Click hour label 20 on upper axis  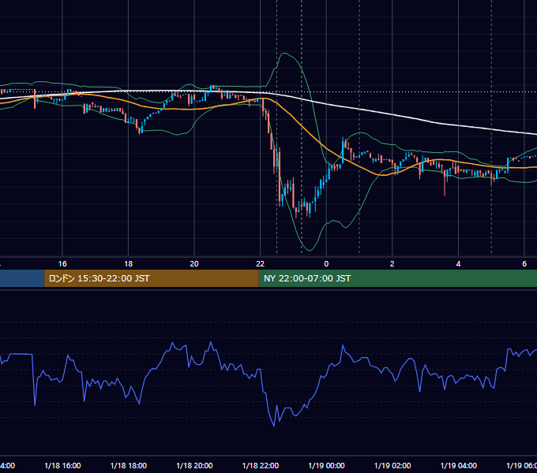tap(194, 264)
